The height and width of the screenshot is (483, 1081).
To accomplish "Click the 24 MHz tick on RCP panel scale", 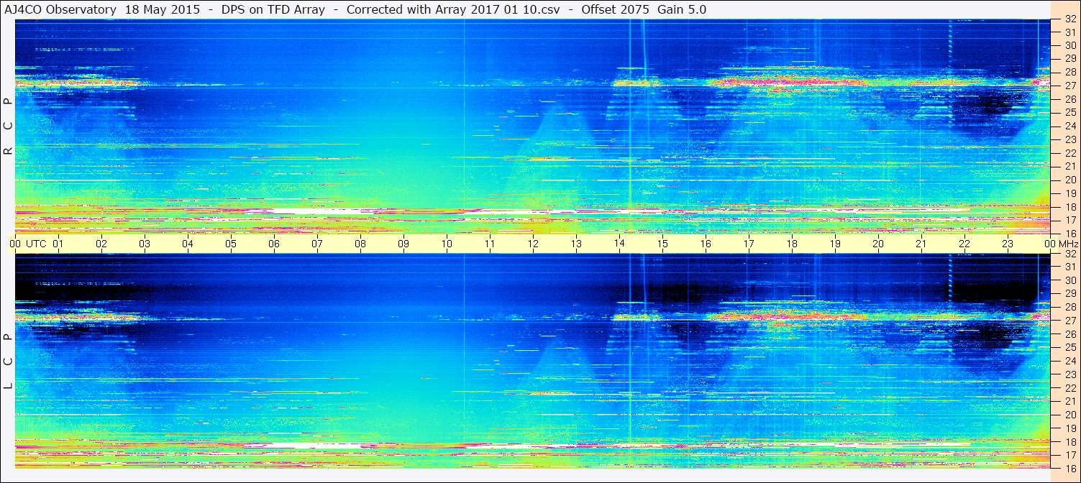I will 1070,126.
